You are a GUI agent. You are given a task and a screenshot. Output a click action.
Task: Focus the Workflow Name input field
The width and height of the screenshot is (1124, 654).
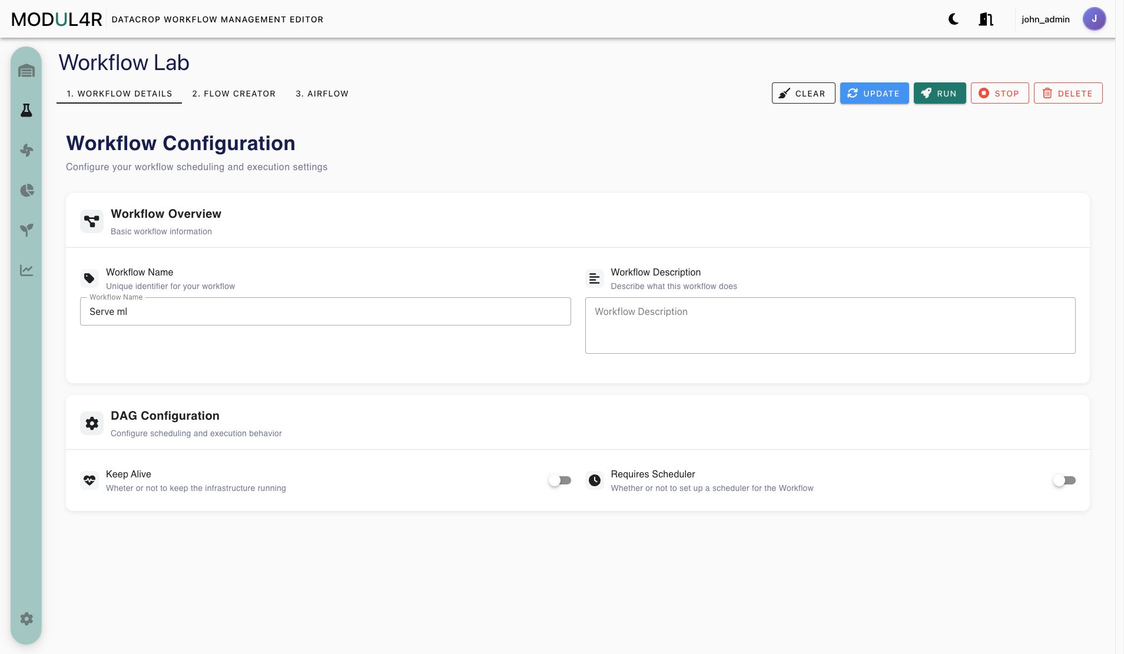coord(326,311)
